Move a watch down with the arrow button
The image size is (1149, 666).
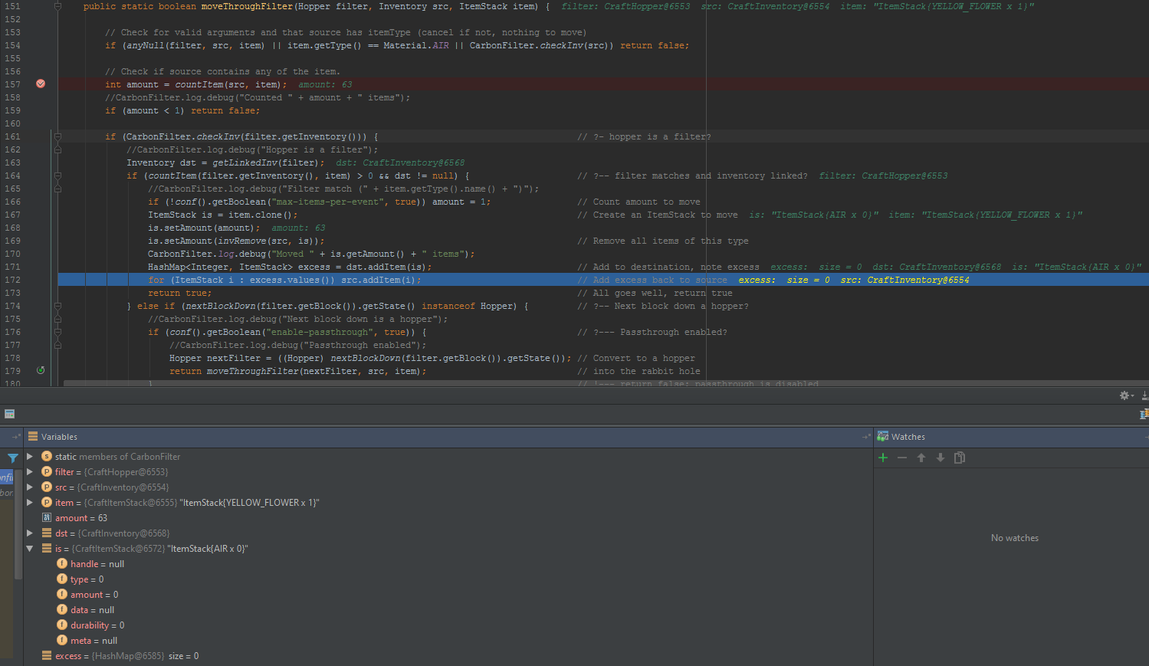940,458
